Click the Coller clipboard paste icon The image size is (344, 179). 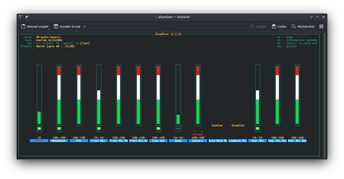tap(274, 26)
